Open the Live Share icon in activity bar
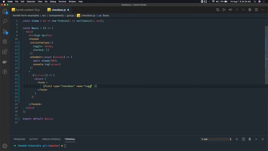 [5, 72]
